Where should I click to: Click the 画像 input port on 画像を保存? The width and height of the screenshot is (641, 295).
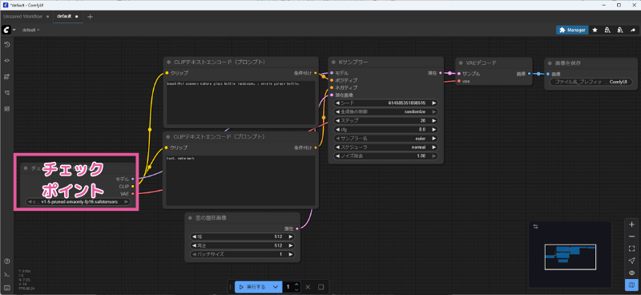point(548,74)
